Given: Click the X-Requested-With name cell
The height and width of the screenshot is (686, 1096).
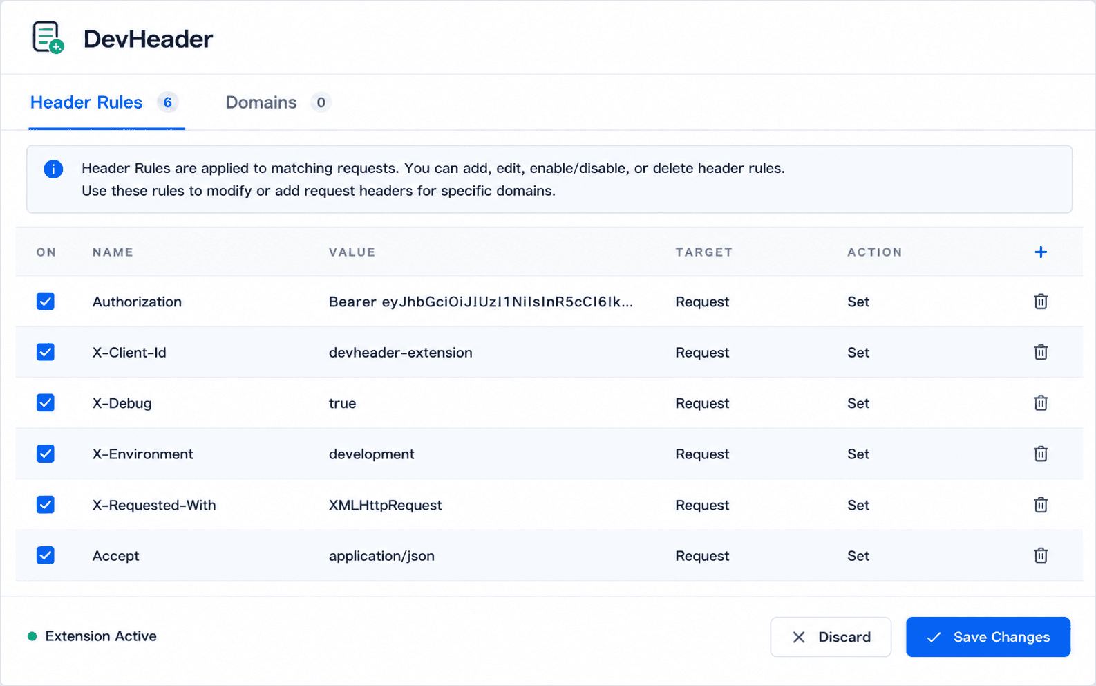Looking at the screenshot, I should pyautogui.click(x=154, y=505).
